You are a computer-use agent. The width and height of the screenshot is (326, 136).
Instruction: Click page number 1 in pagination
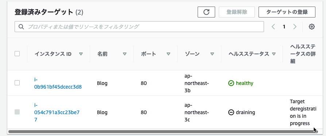click(x=284, y=27)
